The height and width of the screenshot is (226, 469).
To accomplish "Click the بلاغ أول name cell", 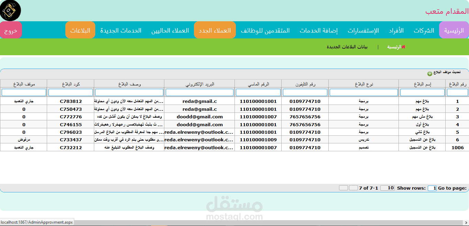I will (x=422, y=124).
